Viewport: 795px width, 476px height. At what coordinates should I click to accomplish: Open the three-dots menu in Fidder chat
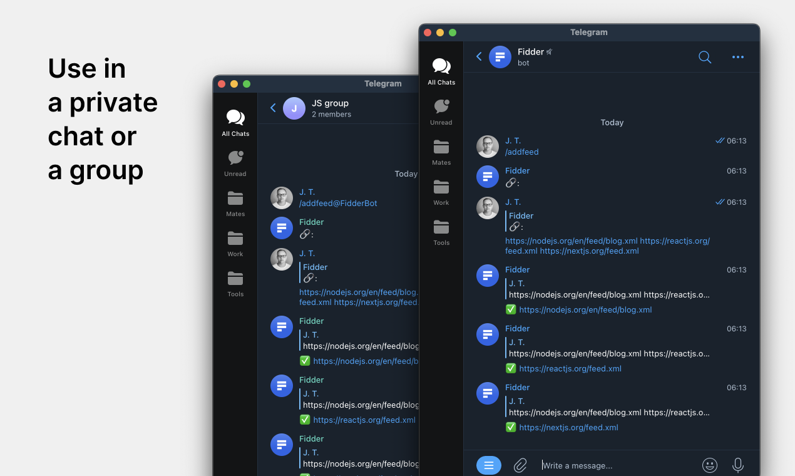[738, 57]
